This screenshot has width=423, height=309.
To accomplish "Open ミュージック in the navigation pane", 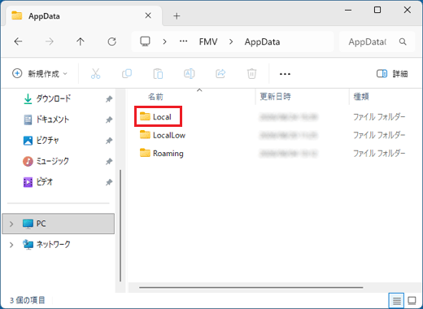I will [52, 161].
